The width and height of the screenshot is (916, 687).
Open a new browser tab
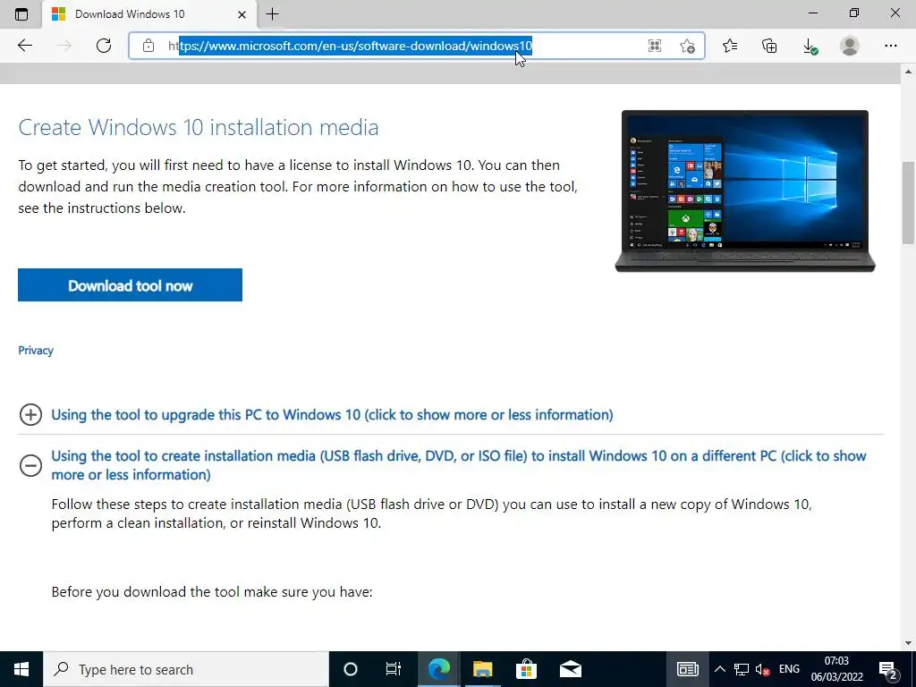coord(272,14)
